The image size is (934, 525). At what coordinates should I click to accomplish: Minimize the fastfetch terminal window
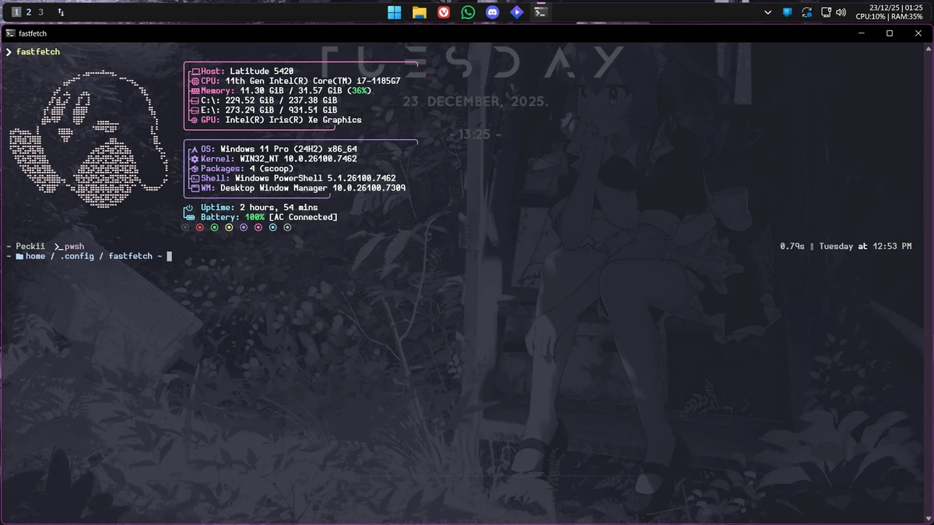862,33
